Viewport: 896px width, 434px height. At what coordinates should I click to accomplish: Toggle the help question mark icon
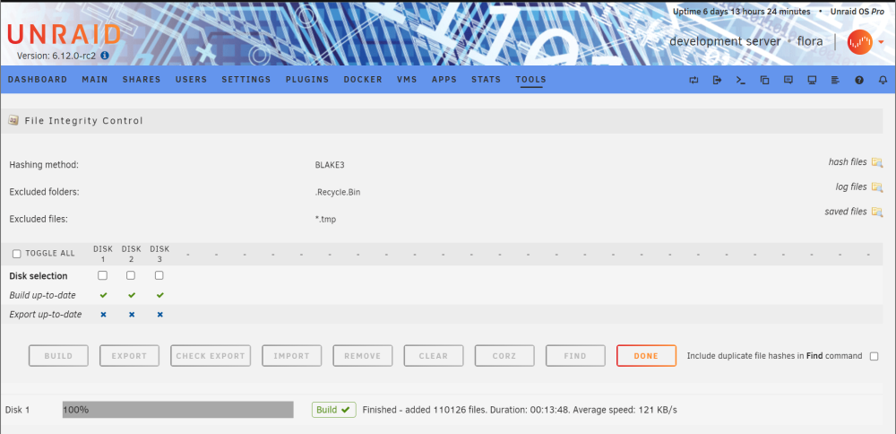pyautogui.click(x=859, y=80)
